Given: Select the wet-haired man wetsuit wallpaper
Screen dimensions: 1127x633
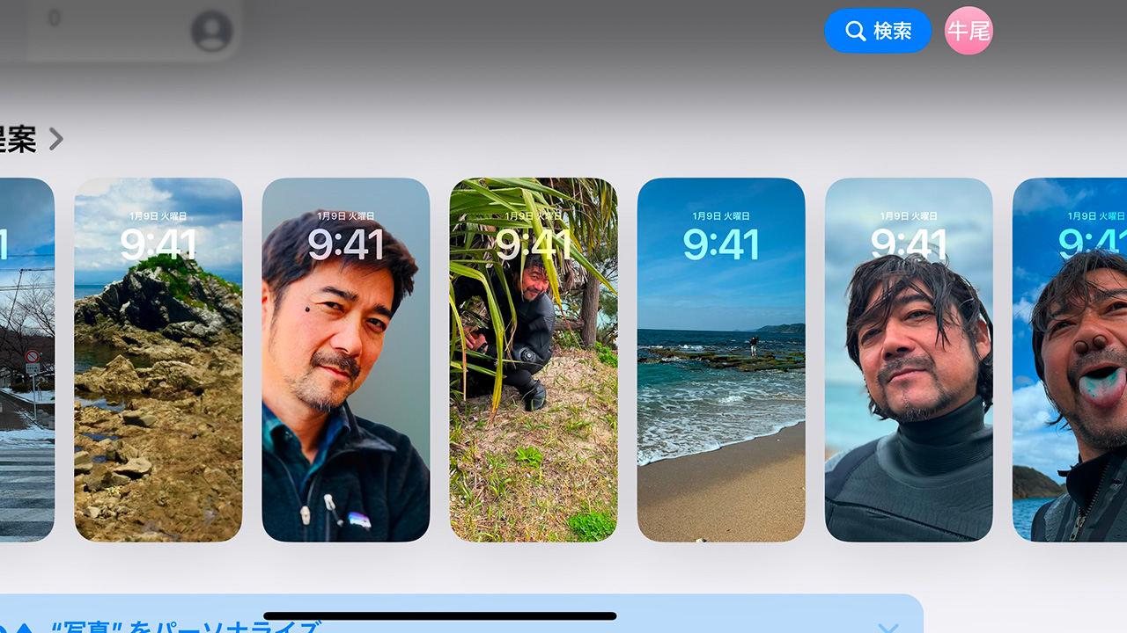Looking at the screenshot, I should point(909,360).
